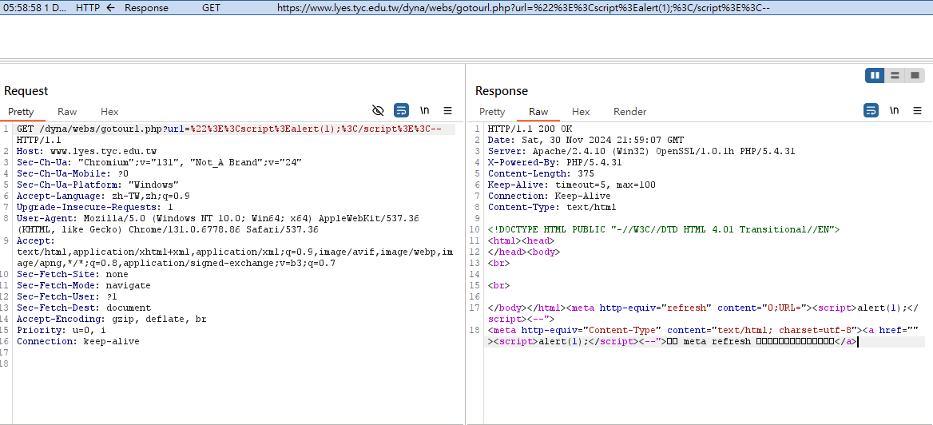
Task: Click the Date: Sat, 30 Nov 2024 header
Action: point(586,141)
